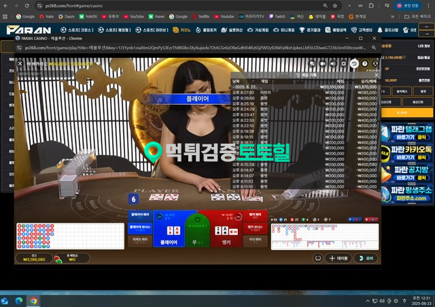The image size is (435, 307).
Task: Click the 입금/출금 sidebar link
Action: coord(423,57)
